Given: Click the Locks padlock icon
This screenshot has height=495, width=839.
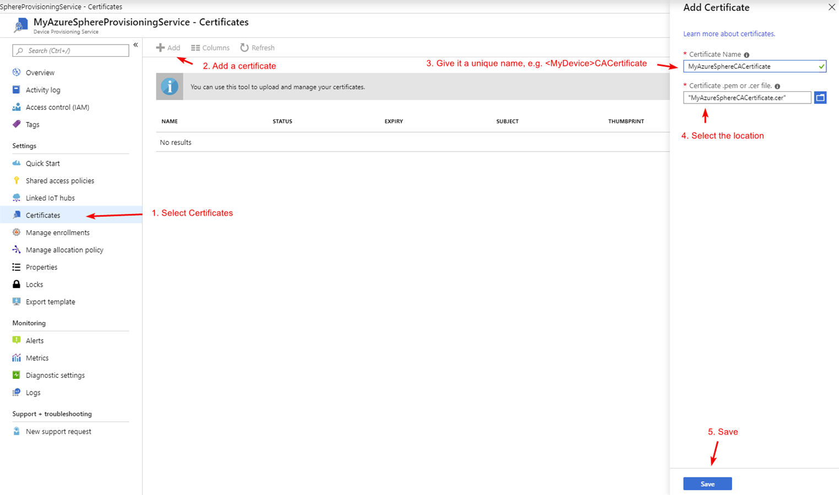Looking at the screenshot, I should (x=17, y=284).
